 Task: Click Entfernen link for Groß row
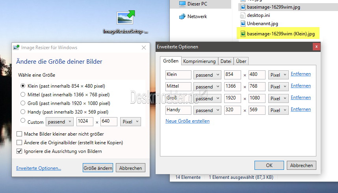tap(301, 97)
